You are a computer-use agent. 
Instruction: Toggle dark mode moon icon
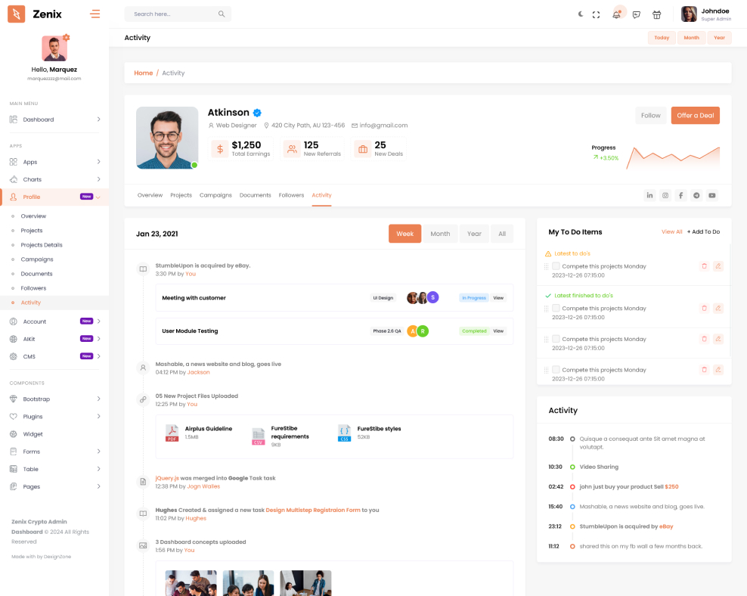click(581, 14)
